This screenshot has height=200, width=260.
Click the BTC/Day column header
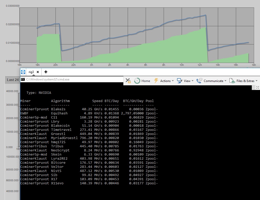click(112, 101)
